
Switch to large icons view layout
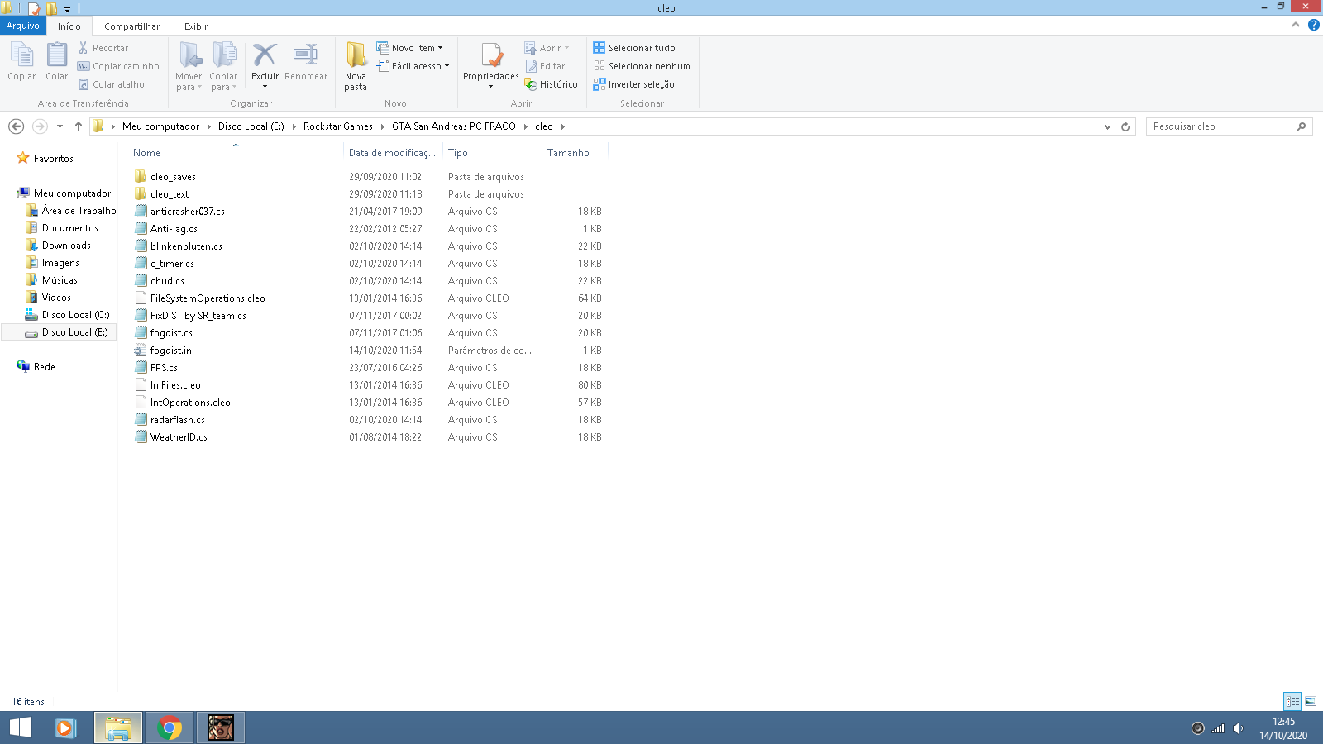pyautogui.click(x=1311, y=701)
